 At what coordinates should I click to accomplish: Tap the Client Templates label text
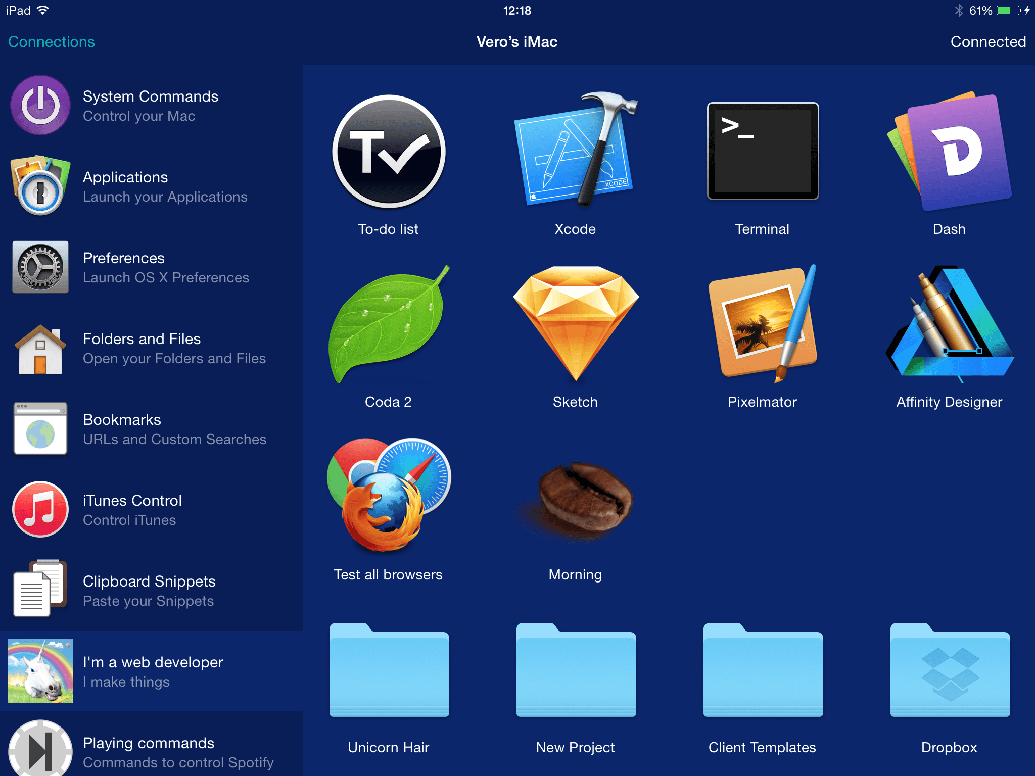(x=762, y=748)
